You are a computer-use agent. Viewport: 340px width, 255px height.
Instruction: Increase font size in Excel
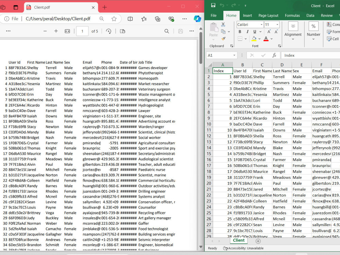[x=269, y=32]
